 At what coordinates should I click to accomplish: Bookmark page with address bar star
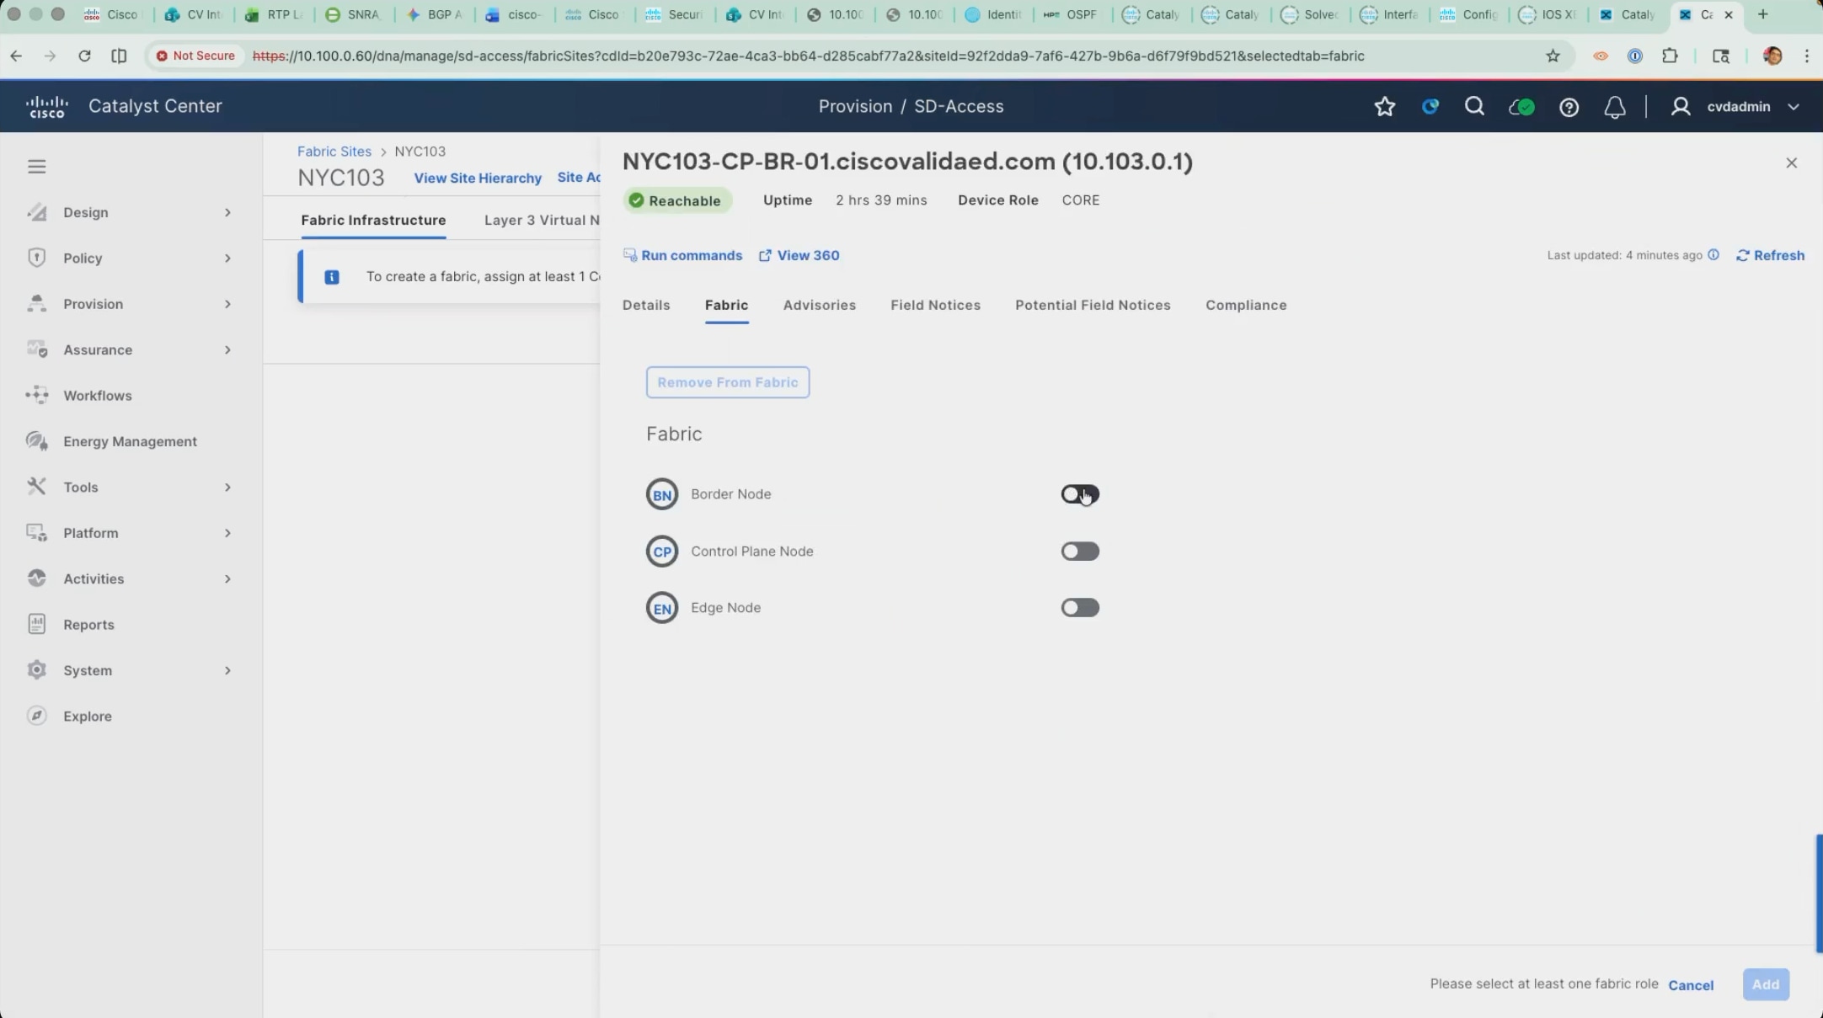tap(1553, 56)
